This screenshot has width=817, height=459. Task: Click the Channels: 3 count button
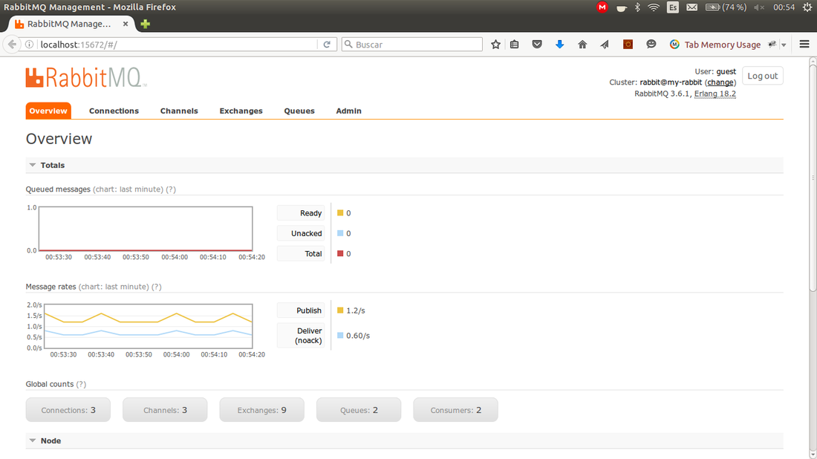(165, 410)
